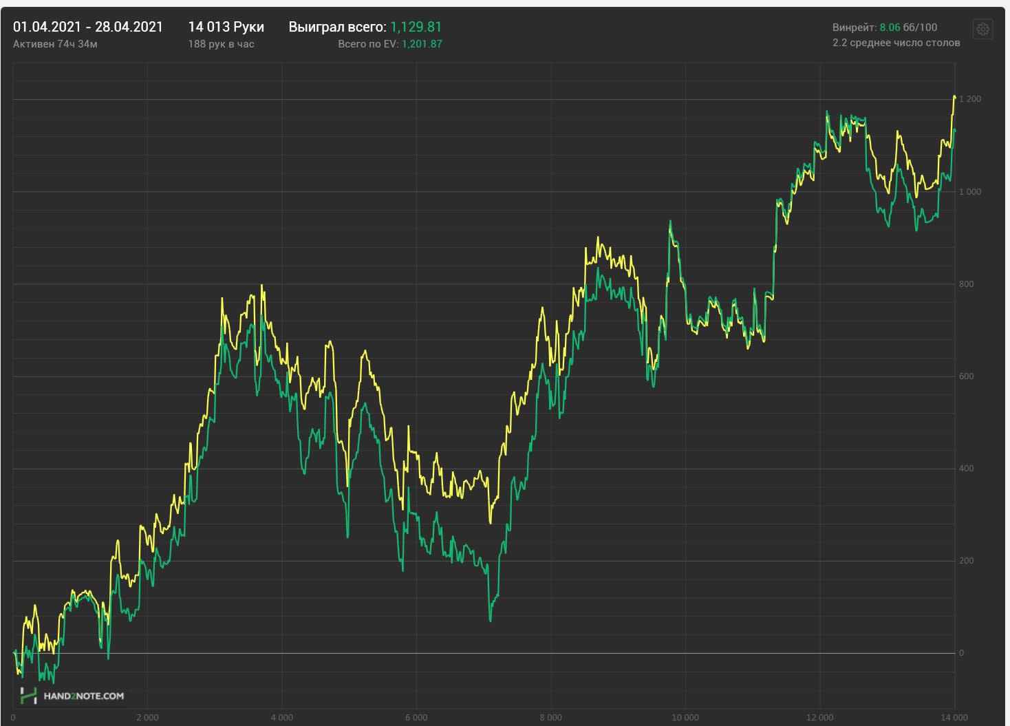Click '188 рук в час' stat
The width and height of the screenshot is (1010, 726).
[221, 44]
